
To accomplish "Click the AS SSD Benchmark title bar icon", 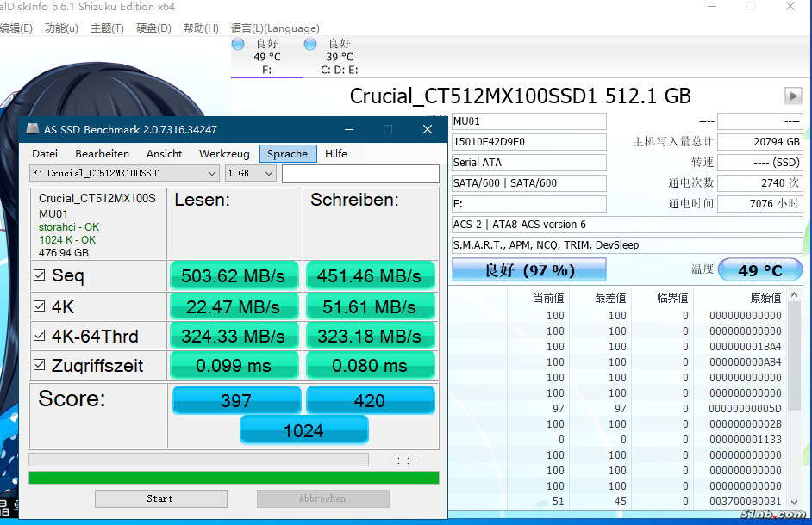I will [32, 130].
